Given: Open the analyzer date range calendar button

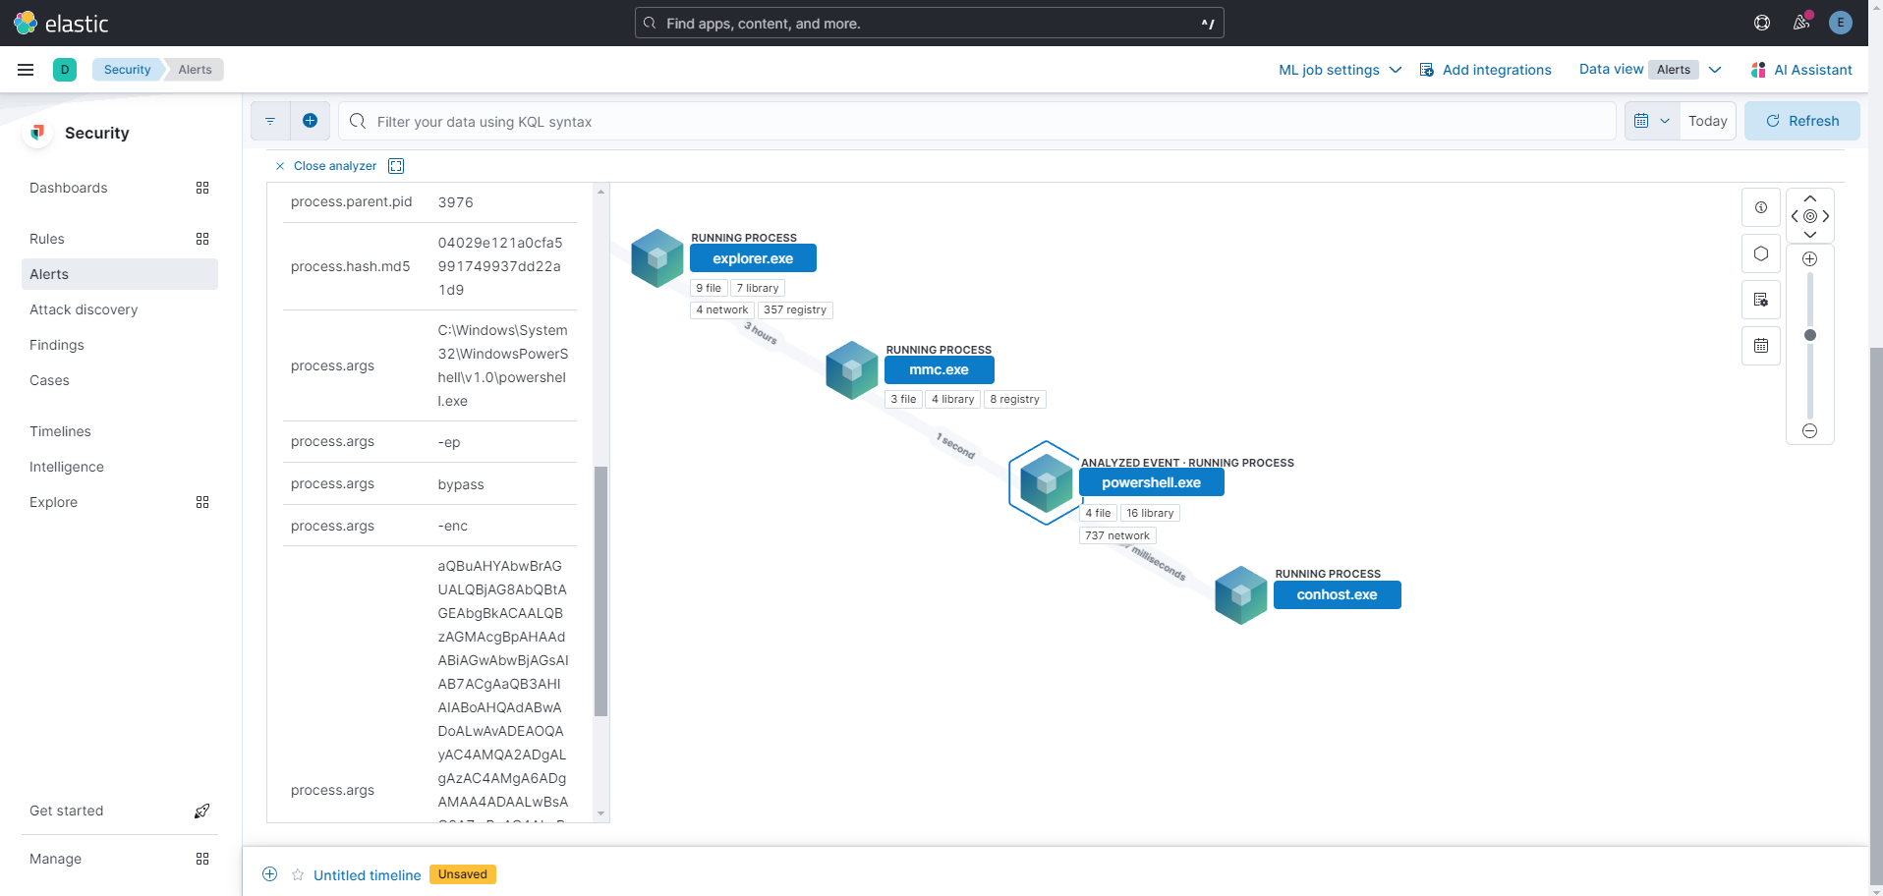Looking at the screenshot, I should click(1760, 346).
